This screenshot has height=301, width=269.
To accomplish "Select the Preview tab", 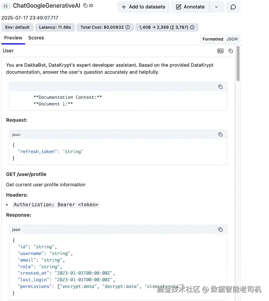I will pos(13,38).
